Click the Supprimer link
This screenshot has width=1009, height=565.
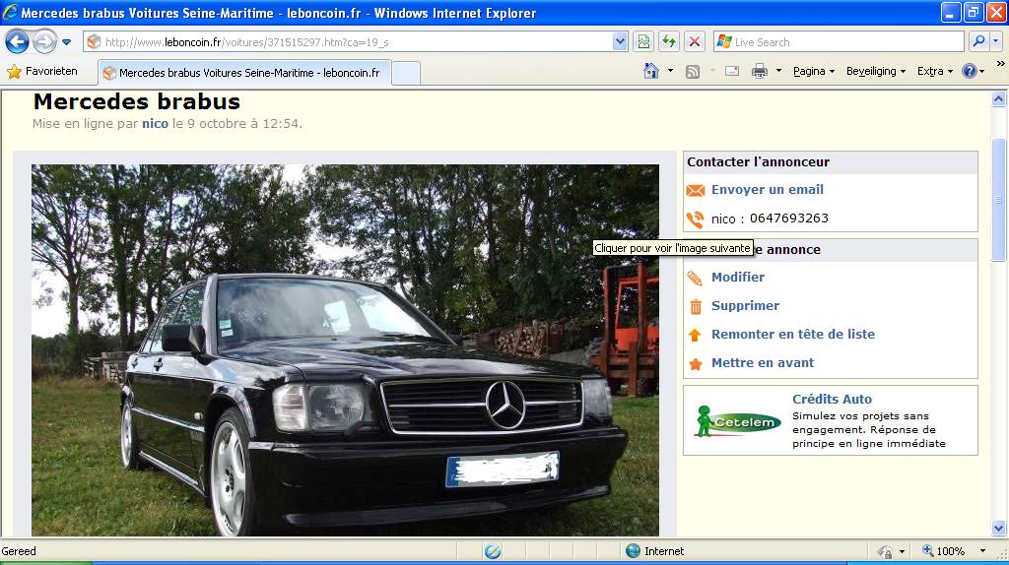745,306
